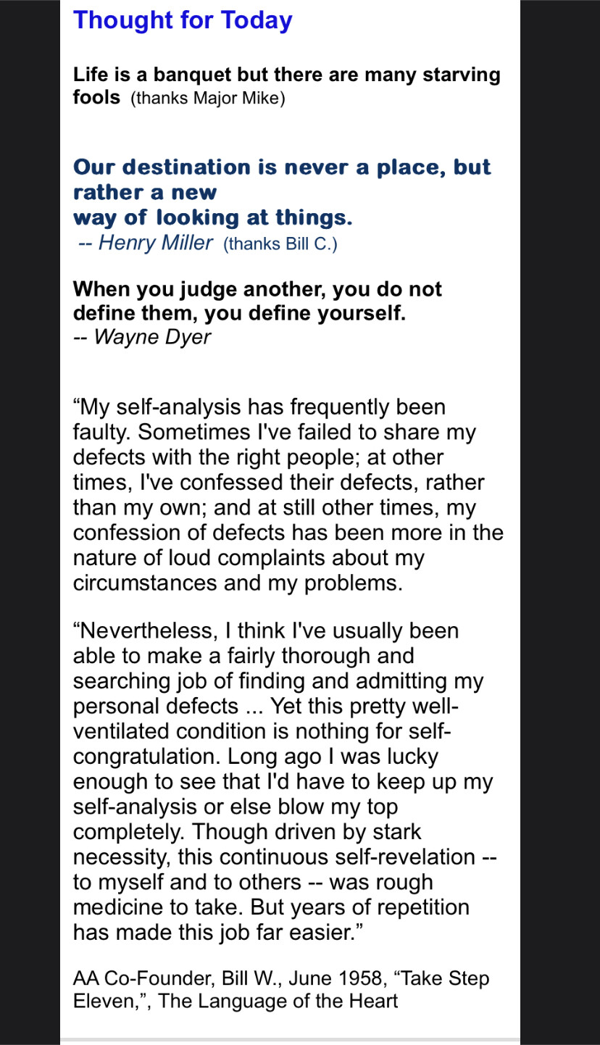Viewport: 600px width, 1045px height.
Task: Click the "(thanks Bill C.)" credit
Action: pyautogui.click(x=280, y=243)
